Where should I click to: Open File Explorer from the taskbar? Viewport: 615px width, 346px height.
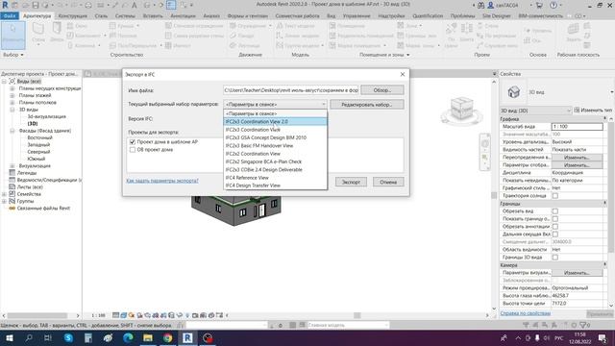point(148,338)
